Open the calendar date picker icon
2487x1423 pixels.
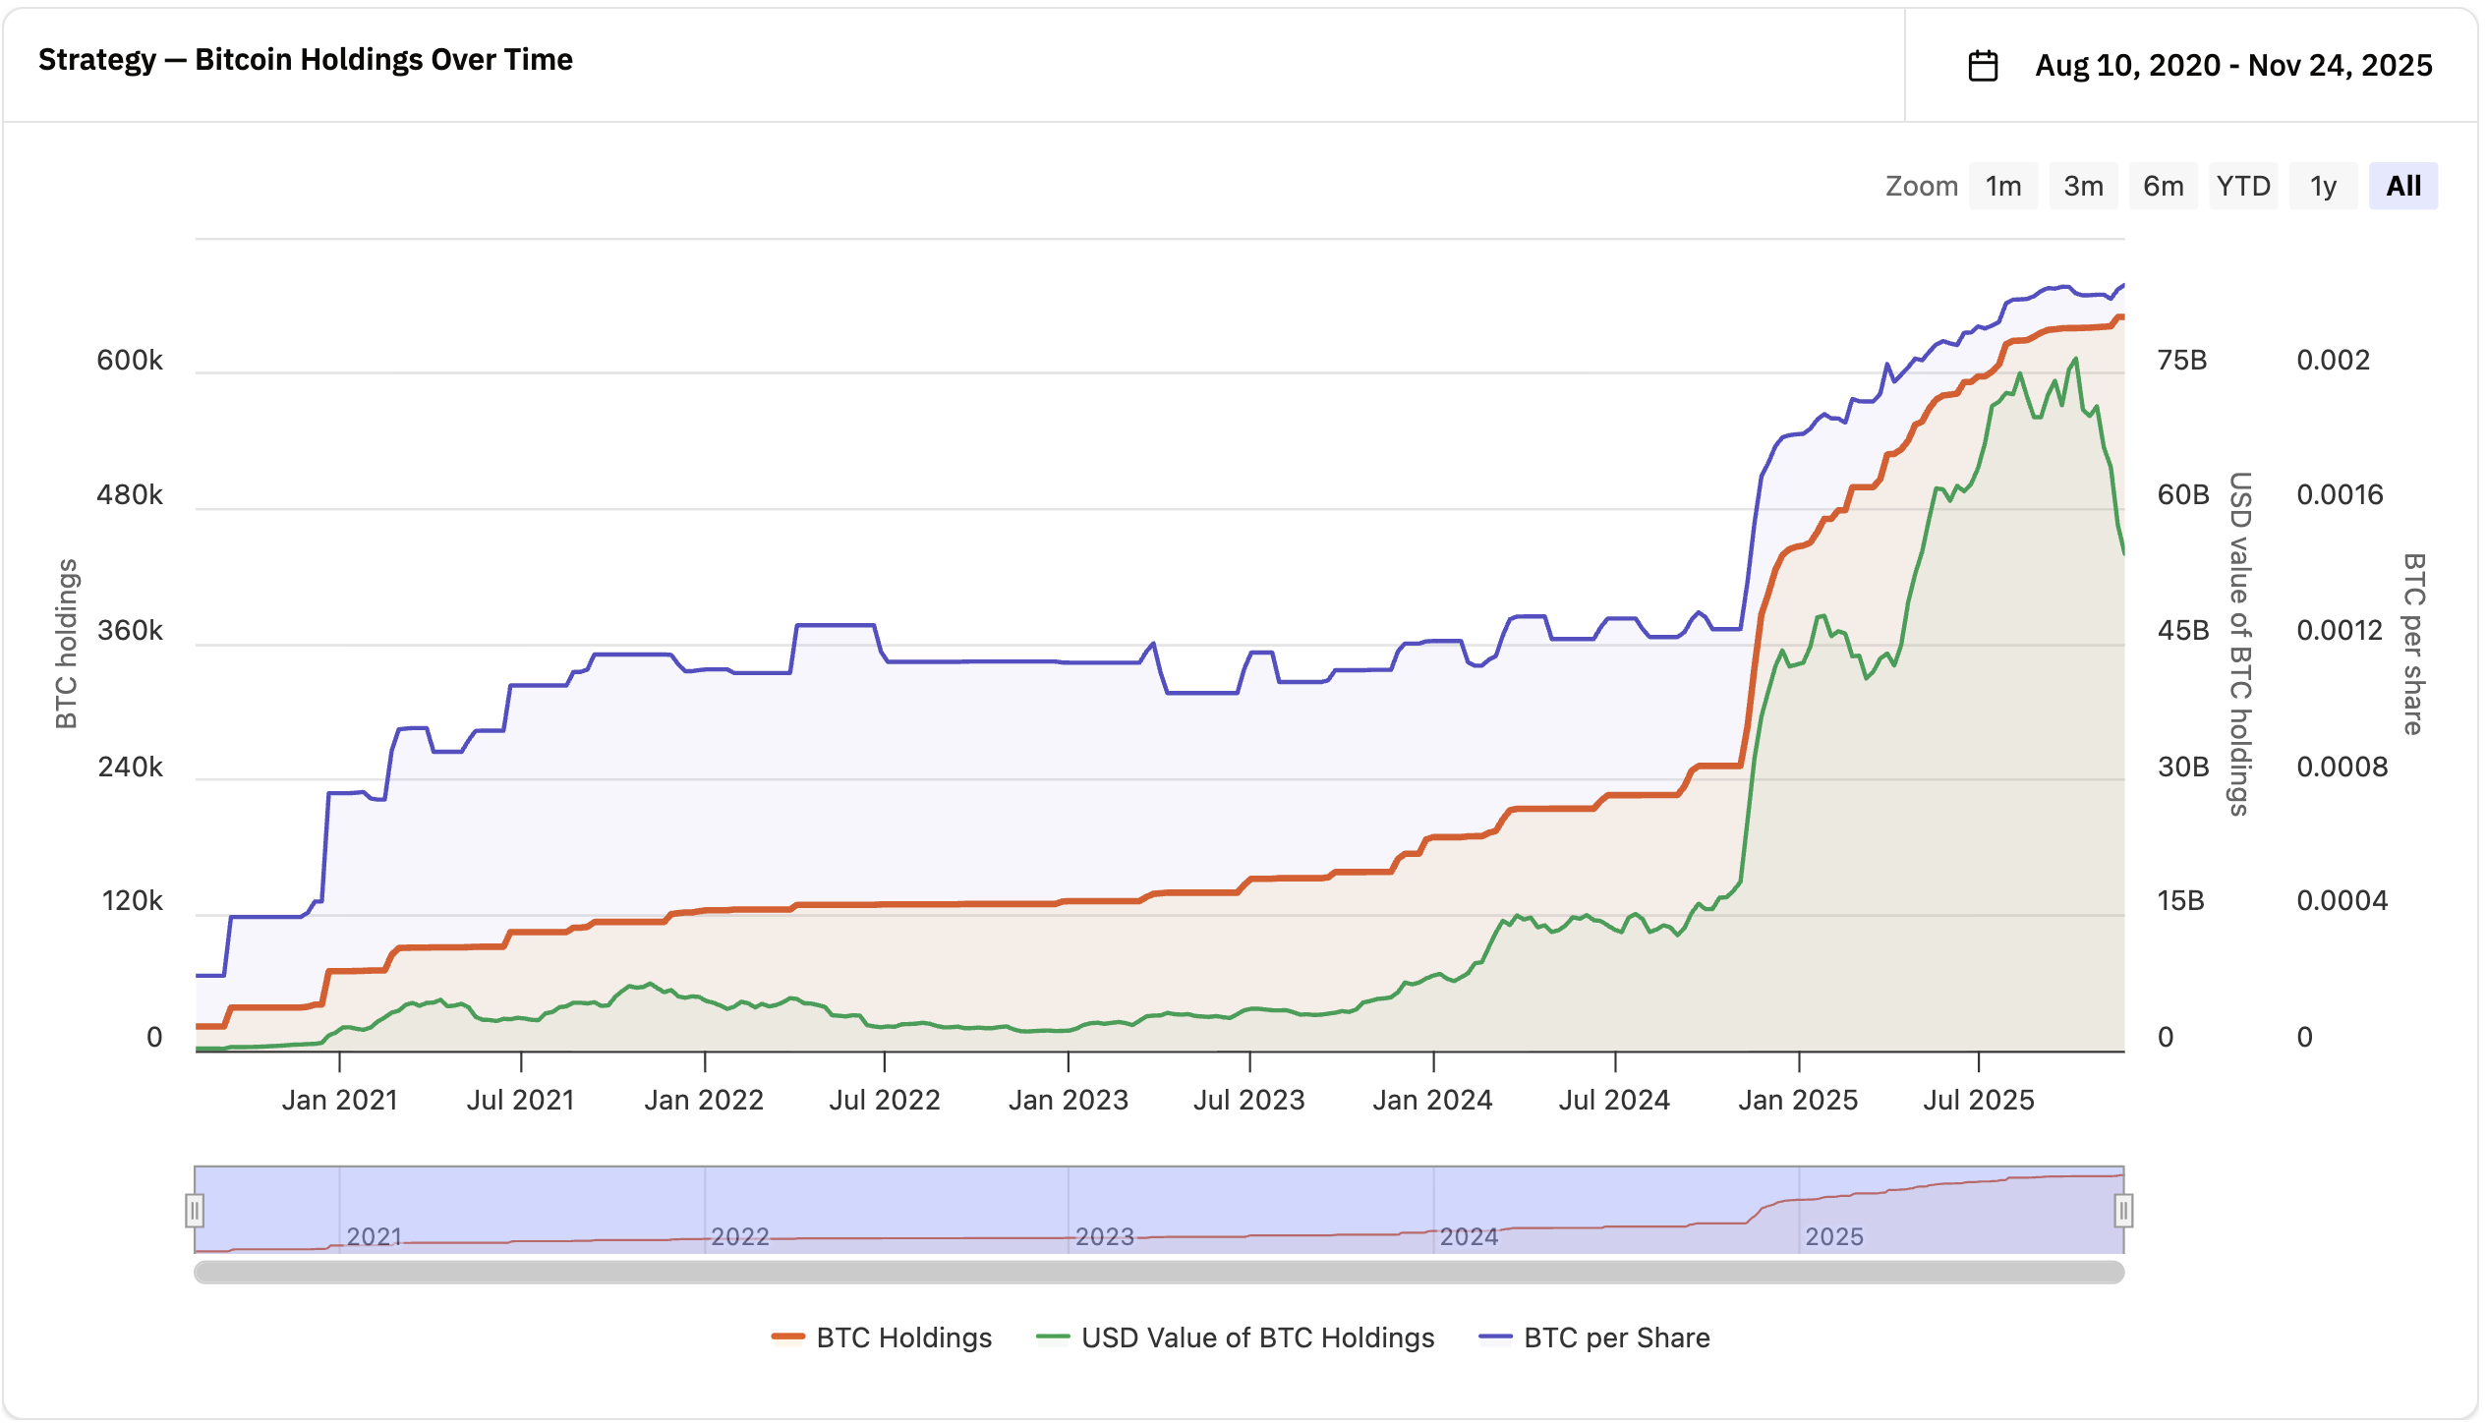[x=1984, y=65]
